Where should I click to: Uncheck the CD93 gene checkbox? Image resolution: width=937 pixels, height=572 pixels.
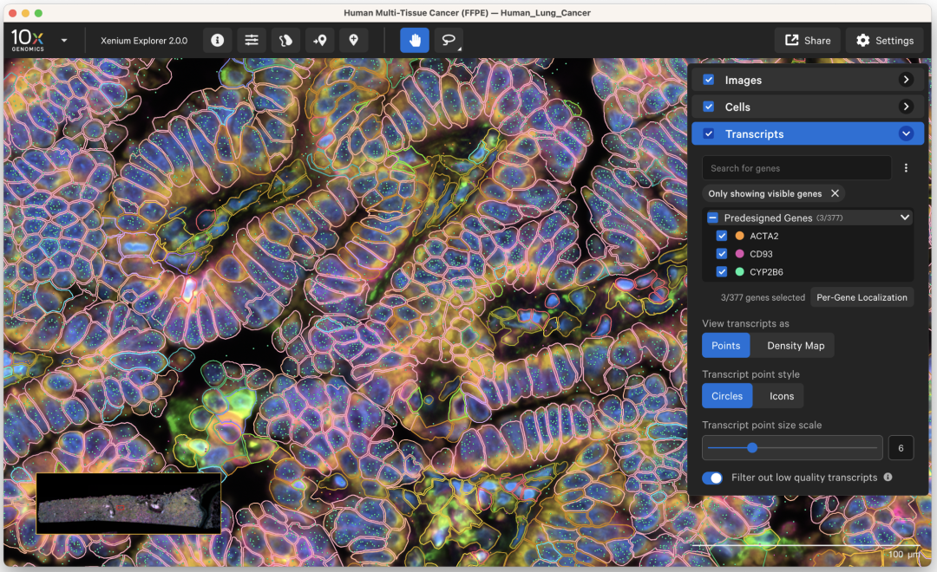point(722,254)
